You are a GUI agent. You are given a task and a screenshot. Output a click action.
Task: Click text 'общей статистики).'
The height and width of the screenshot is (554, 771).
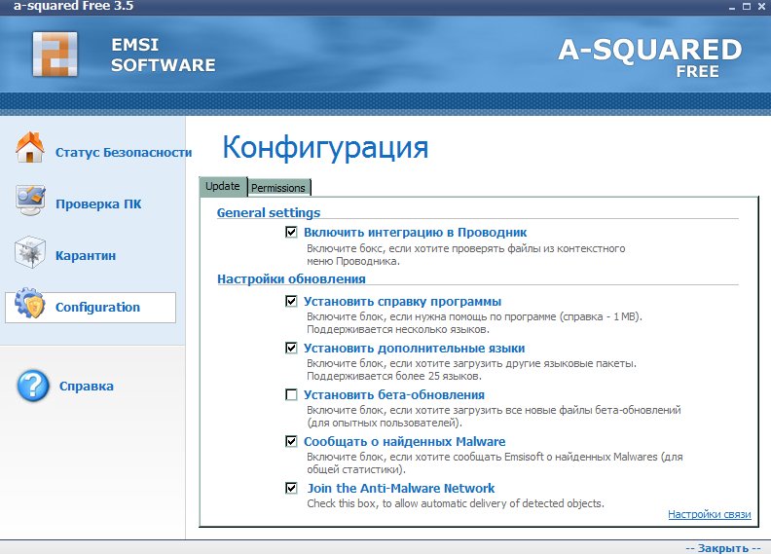click(356, 469)
